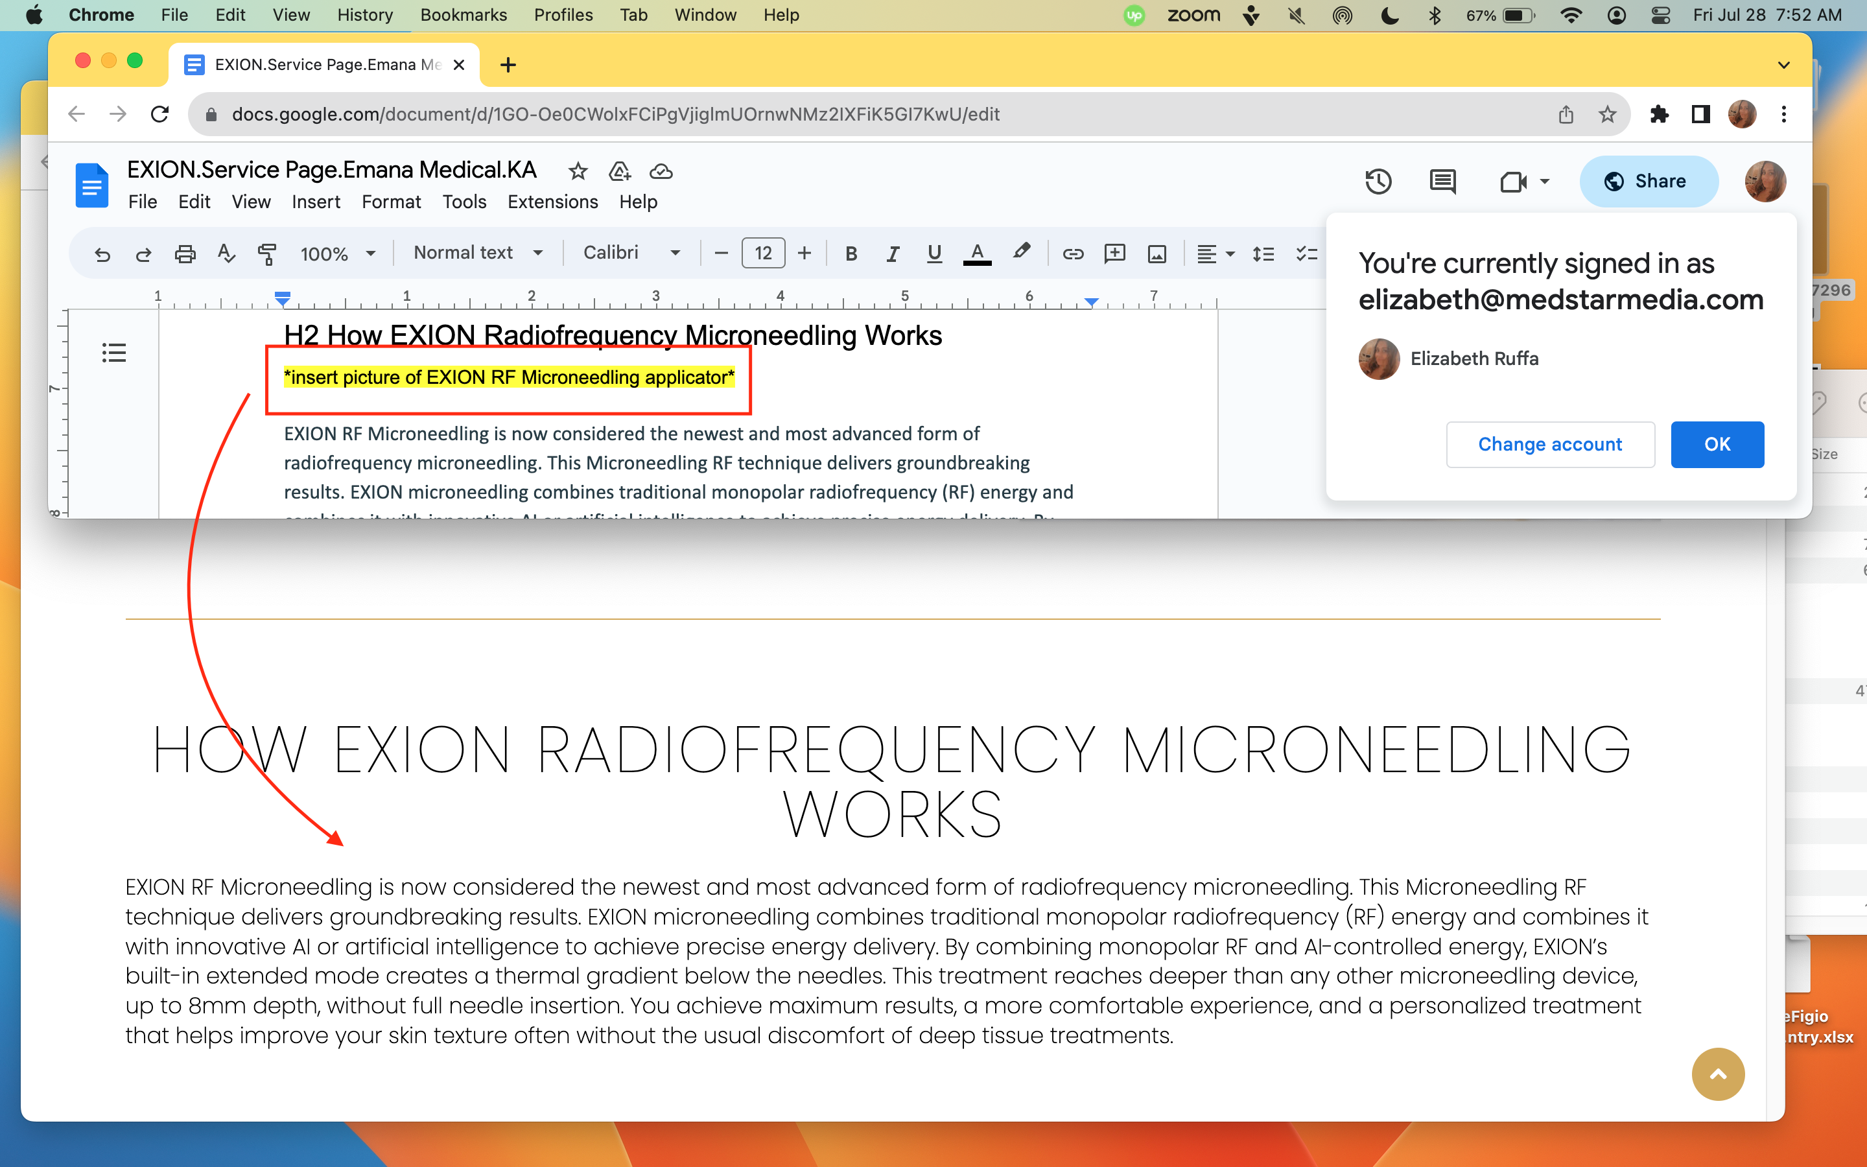This screenshot has height=1167, width=1867.
Task: Click the Change account button
Action: pyautogui.click(x=1550, y=445)
